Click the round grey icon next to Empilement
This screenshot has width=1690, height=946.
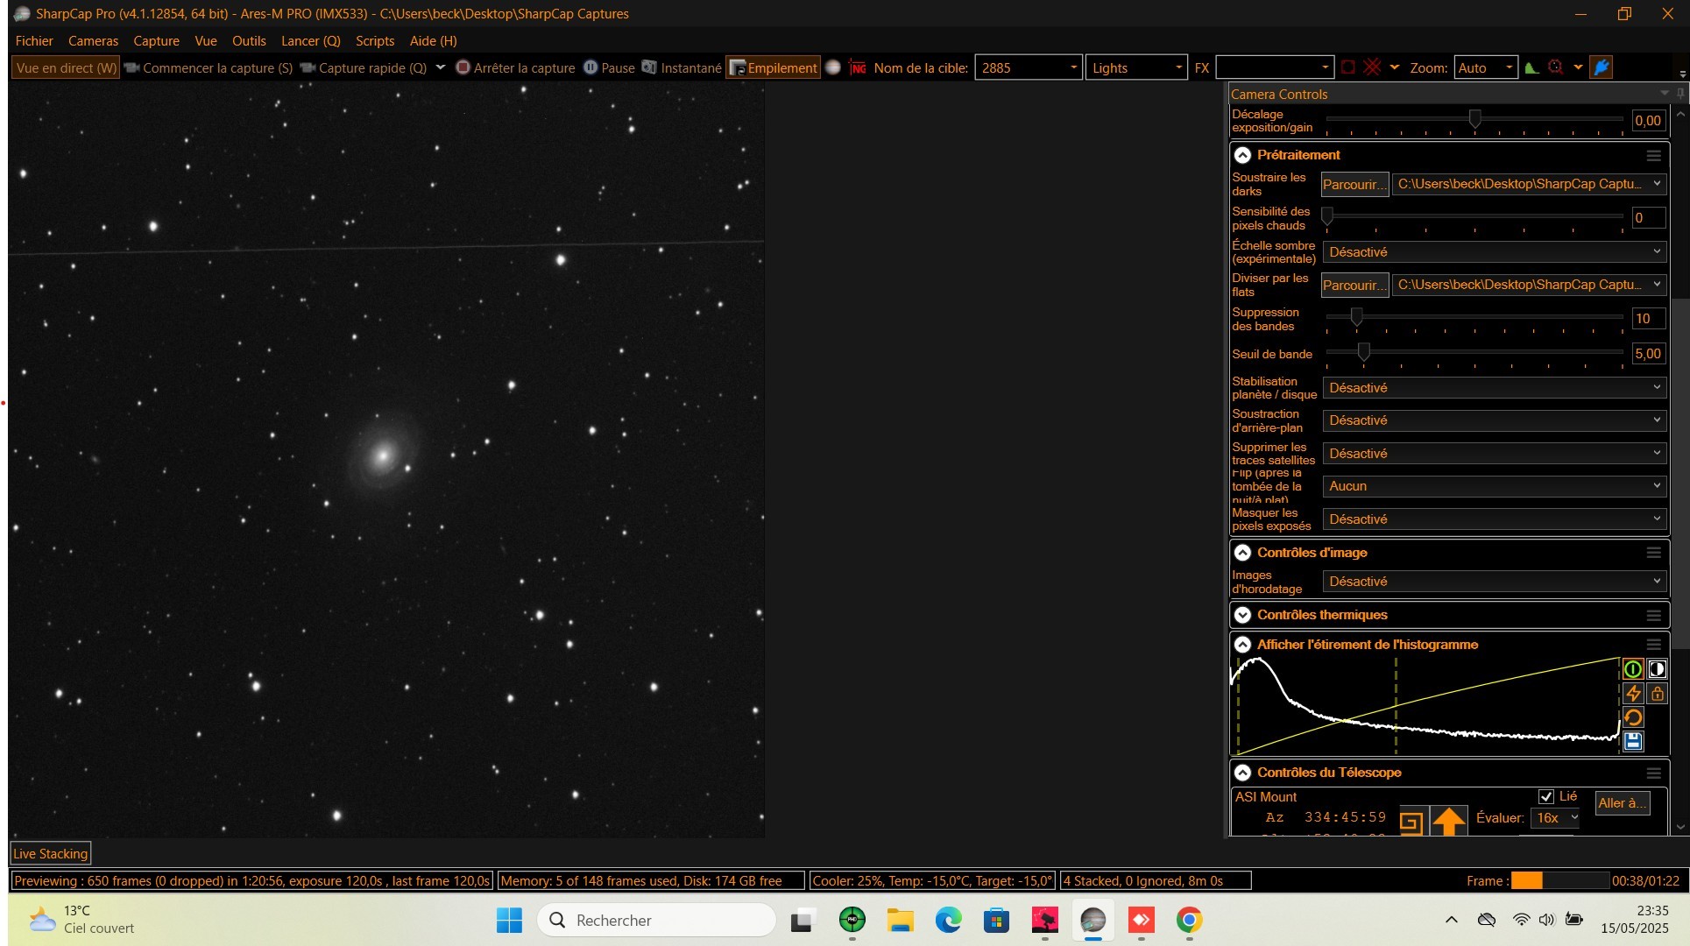click(x=833, y=67)
